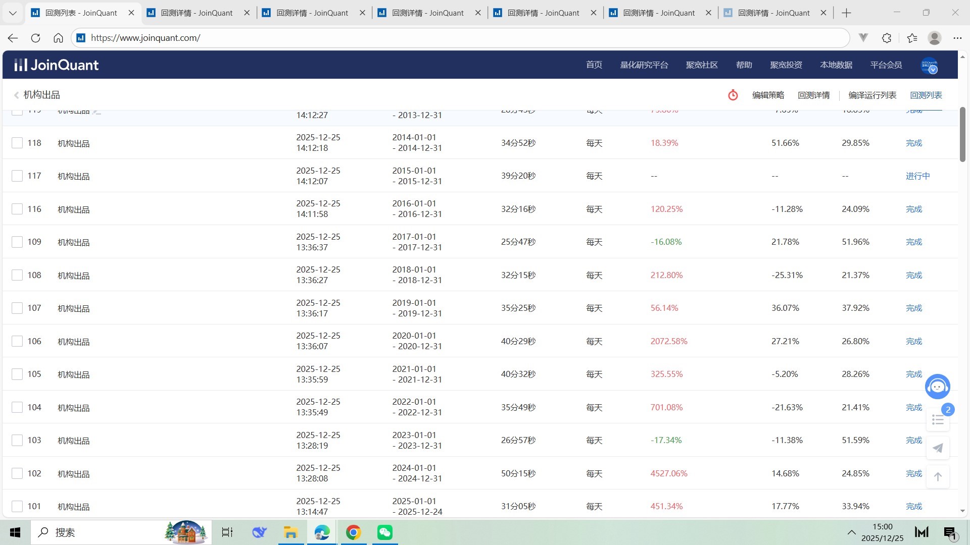Select the checkbox for backtest 102
970x545 pixels.
click(17, 473)
